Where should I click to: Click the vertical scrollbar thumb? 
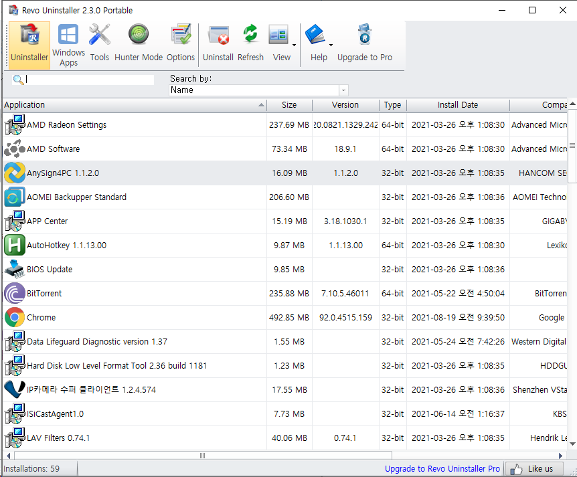(x=572, y=145)
